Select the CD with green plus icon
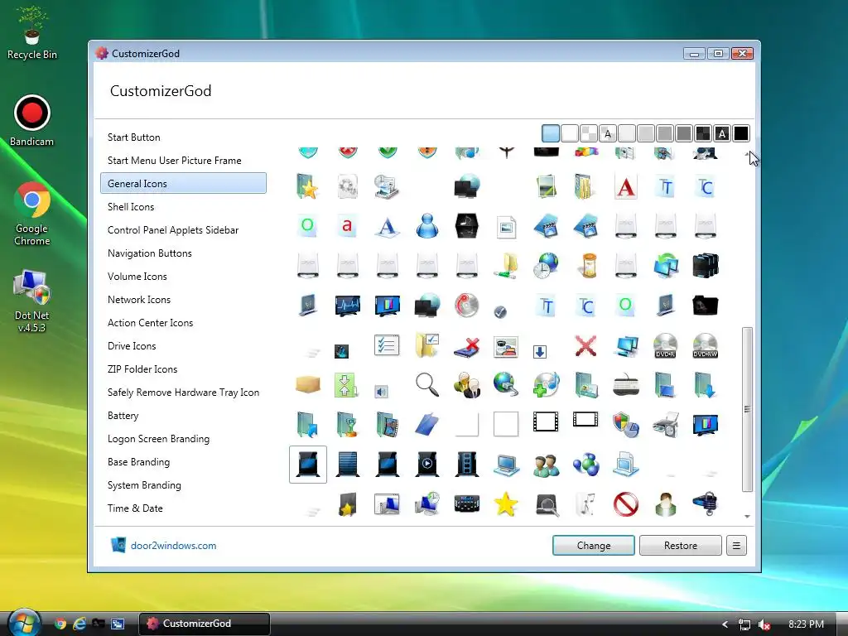This screenshot has width=848, height=636. point(546,385)
